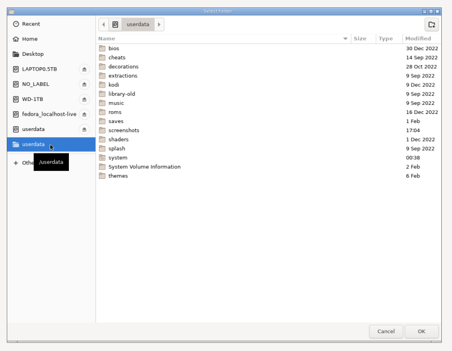Select the extractions folder
This screenshot has height=351, width=452.
coord(268,76)
